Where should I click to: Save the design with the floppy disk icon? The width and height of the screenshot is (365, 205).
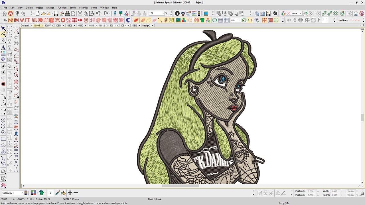point(56,13)
